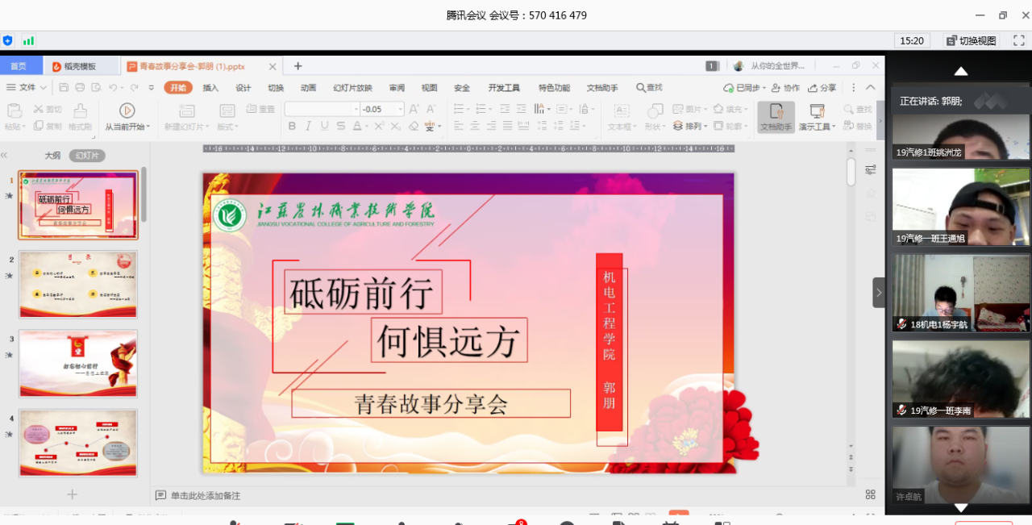The height and width of the screenshot is (525, 1032).
Task: Select slide 3 thumbnail in the panel
Action: pyautogui.click(x=78, y=363)
